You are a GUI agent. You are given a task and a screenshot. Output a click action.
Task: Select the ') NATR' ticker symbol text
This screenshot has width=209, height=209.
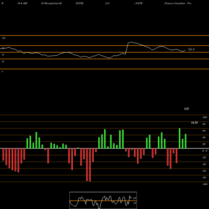138,3
